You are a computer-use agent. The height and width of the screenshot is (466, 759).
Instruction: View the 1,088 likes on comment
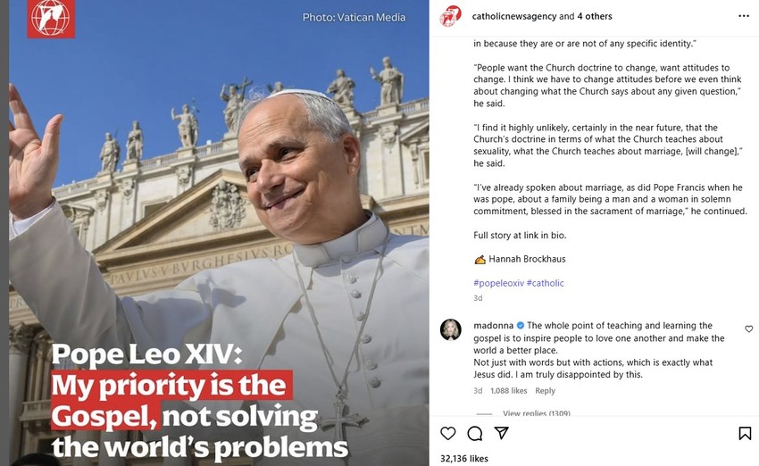(509, 390)
